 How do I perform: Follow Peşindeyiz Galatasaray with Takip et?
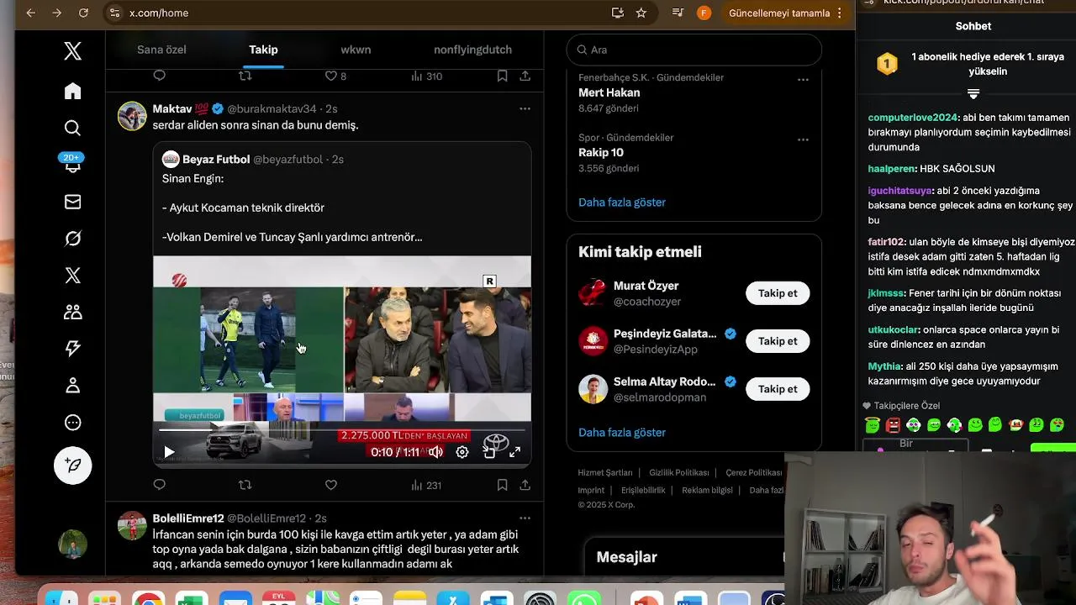point(778,341)
